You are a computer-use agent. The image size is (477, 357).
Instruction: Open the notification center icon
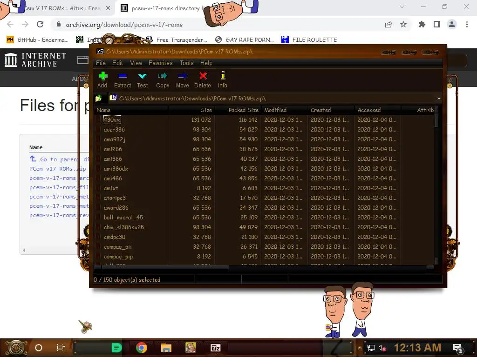coord(458,349)
